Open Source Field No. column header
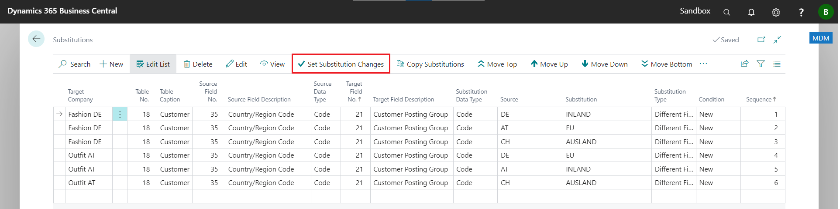This screenshot has width=840, height=209. point(208,91)
